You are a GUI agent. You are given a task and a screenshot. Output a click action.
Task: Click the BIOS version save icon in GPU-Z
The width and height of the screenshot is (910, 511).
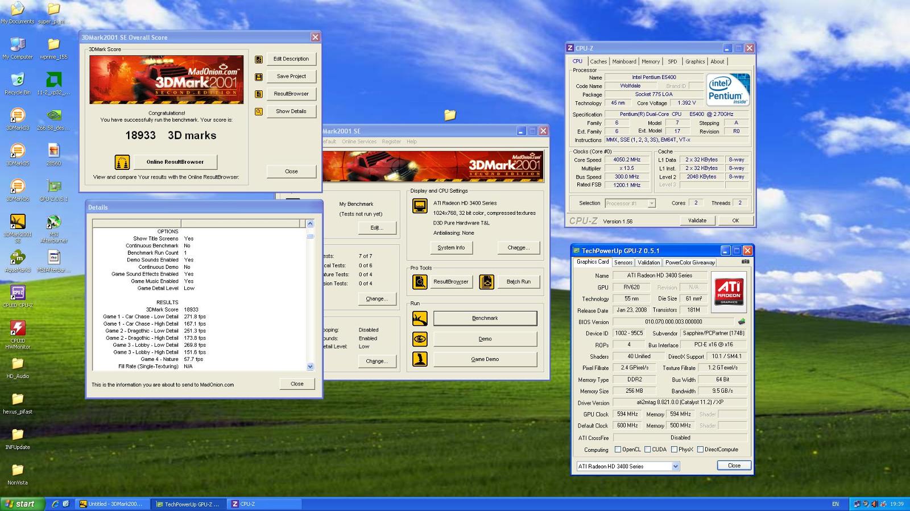742,322
